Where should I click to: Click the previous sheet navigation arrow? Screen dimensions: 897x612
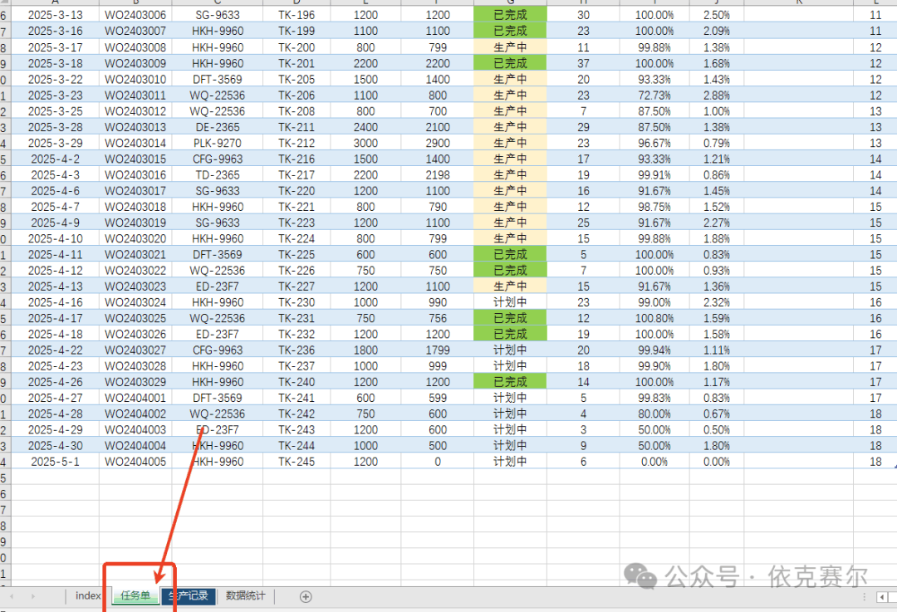[11, 596]
